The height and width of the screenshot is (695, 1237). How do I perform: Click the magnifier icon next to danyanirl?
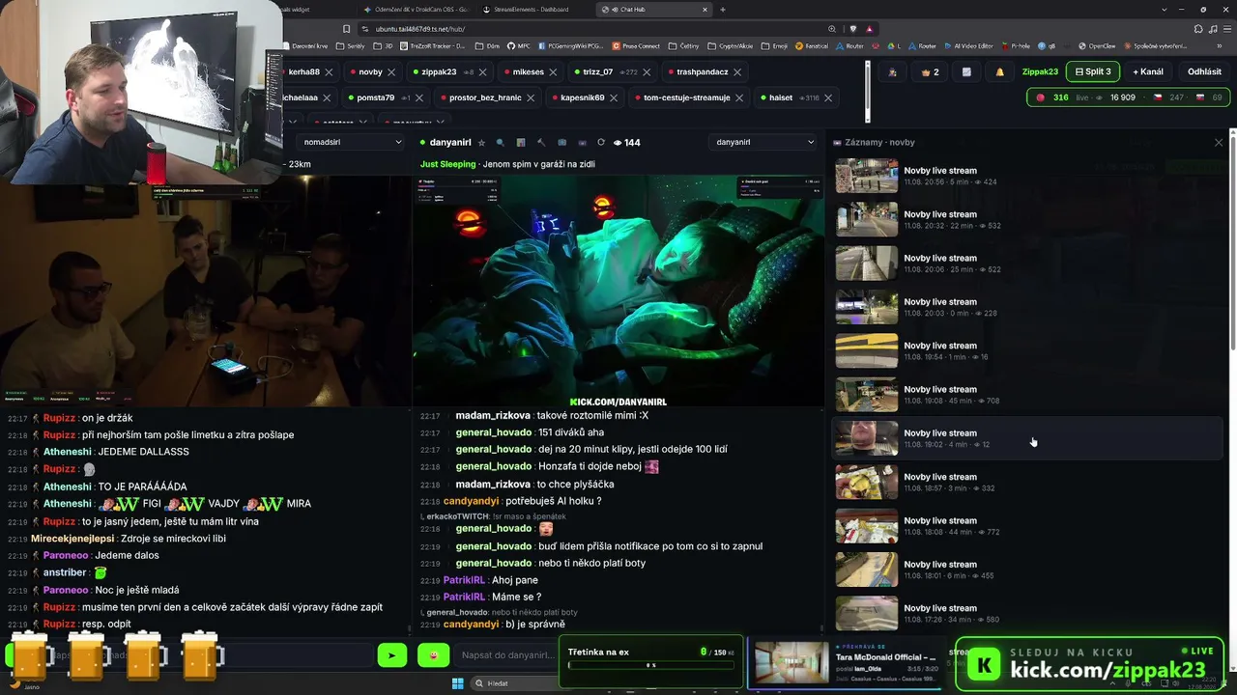501,143
